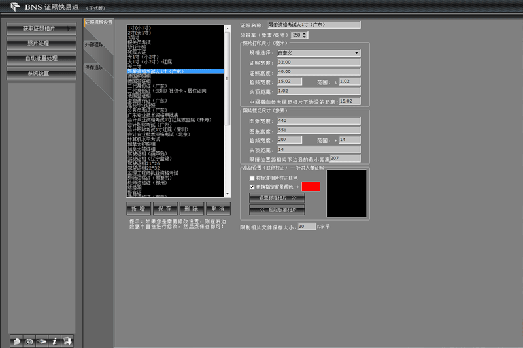Image resolution: width=523 pixels, height=348 pixels.
Task: Click the list's vertical scrollbar thumb
Action: (x=228, y=78)
